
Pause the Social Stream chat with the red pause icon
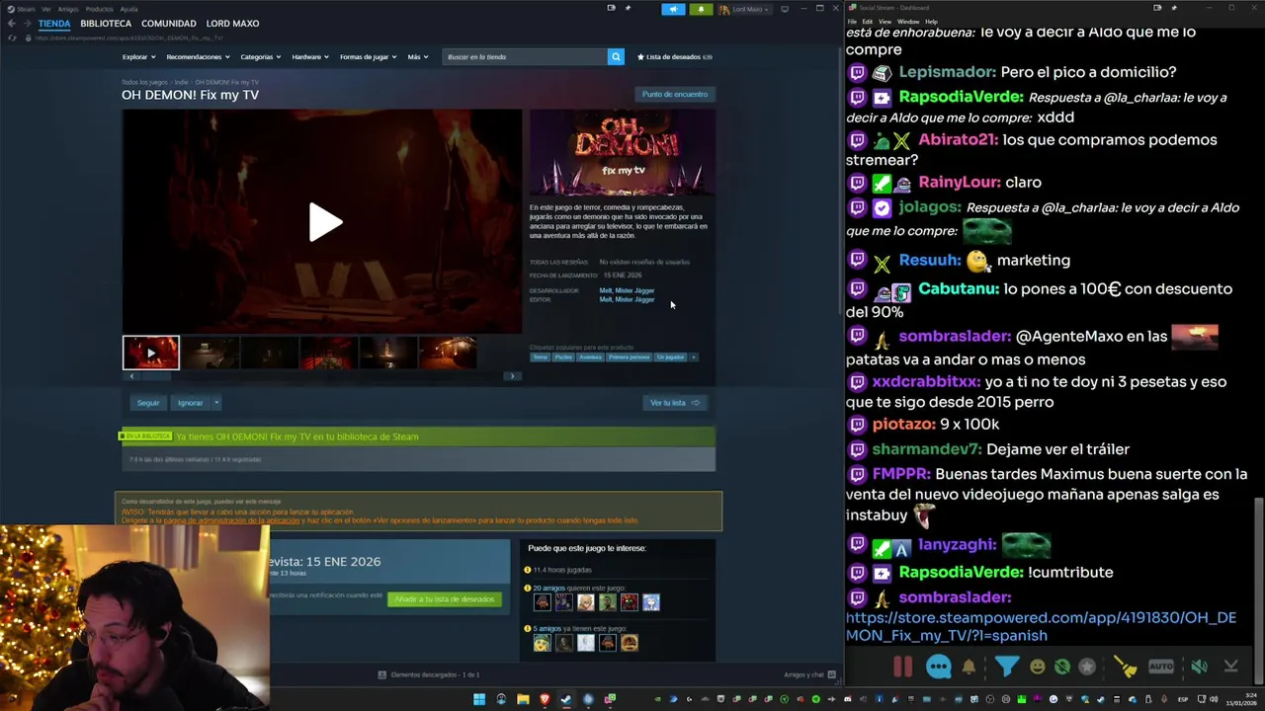click(x=902, y=667)
